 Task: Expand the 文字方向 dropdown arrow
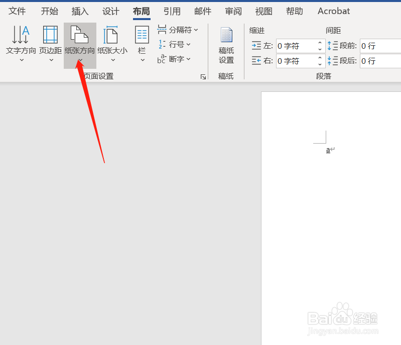click(x=22, y=60)
